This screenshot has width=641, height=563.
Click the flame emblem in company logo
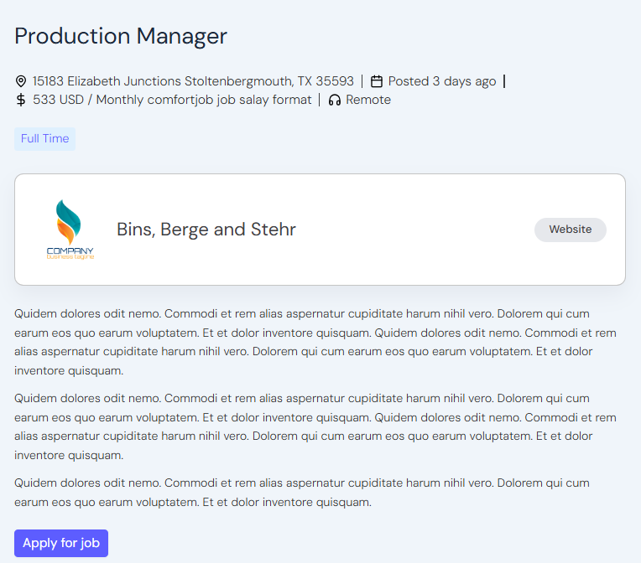[x=69, y=220]
